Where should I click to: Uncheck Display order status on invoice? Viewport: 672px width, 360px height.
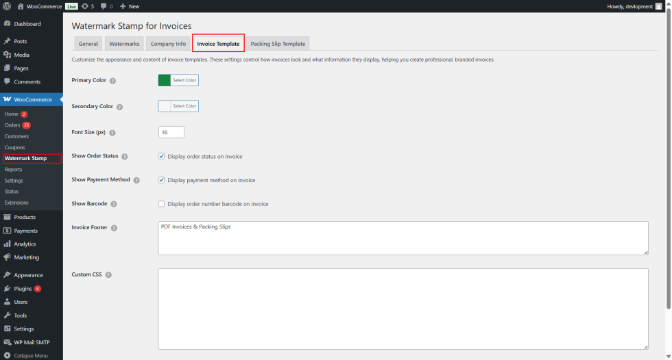[x=161, y=156]
